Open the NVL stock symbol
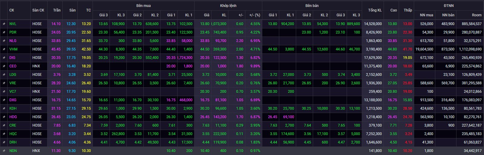The width and height of the screenshot is (484, 155). click(x=13, y=24)
